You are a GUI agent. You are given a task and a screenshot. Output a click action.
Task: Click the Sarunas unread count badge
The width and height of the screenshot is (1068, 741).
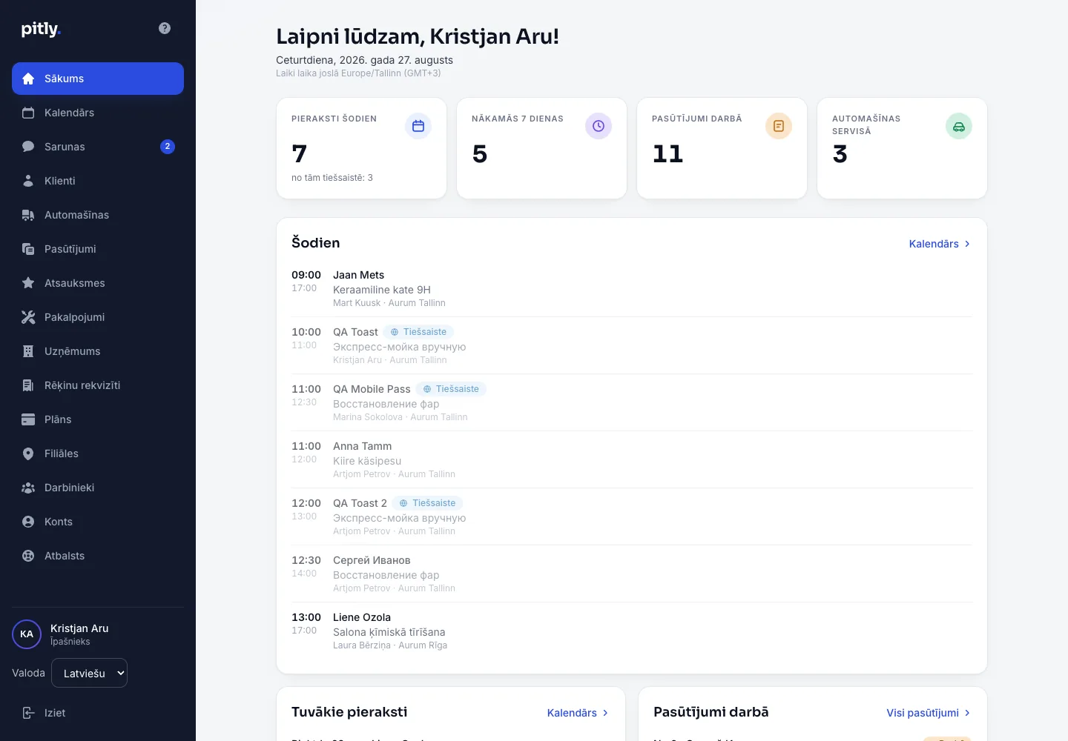tap(168, 147)
